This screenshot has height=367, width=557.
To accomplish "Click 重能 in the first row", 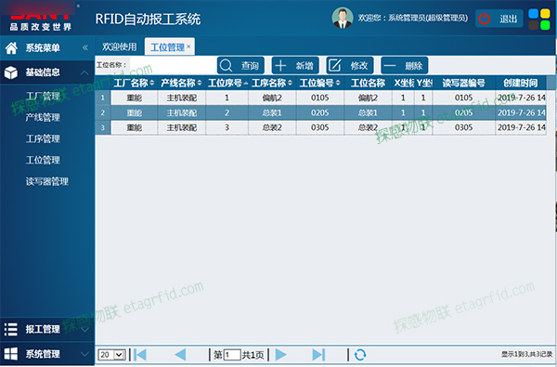I will tap(134, 98).
